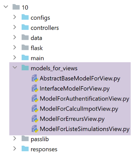Collapse the root folder 10
This screenshot has width=136, height=153.
coord(6,7)
